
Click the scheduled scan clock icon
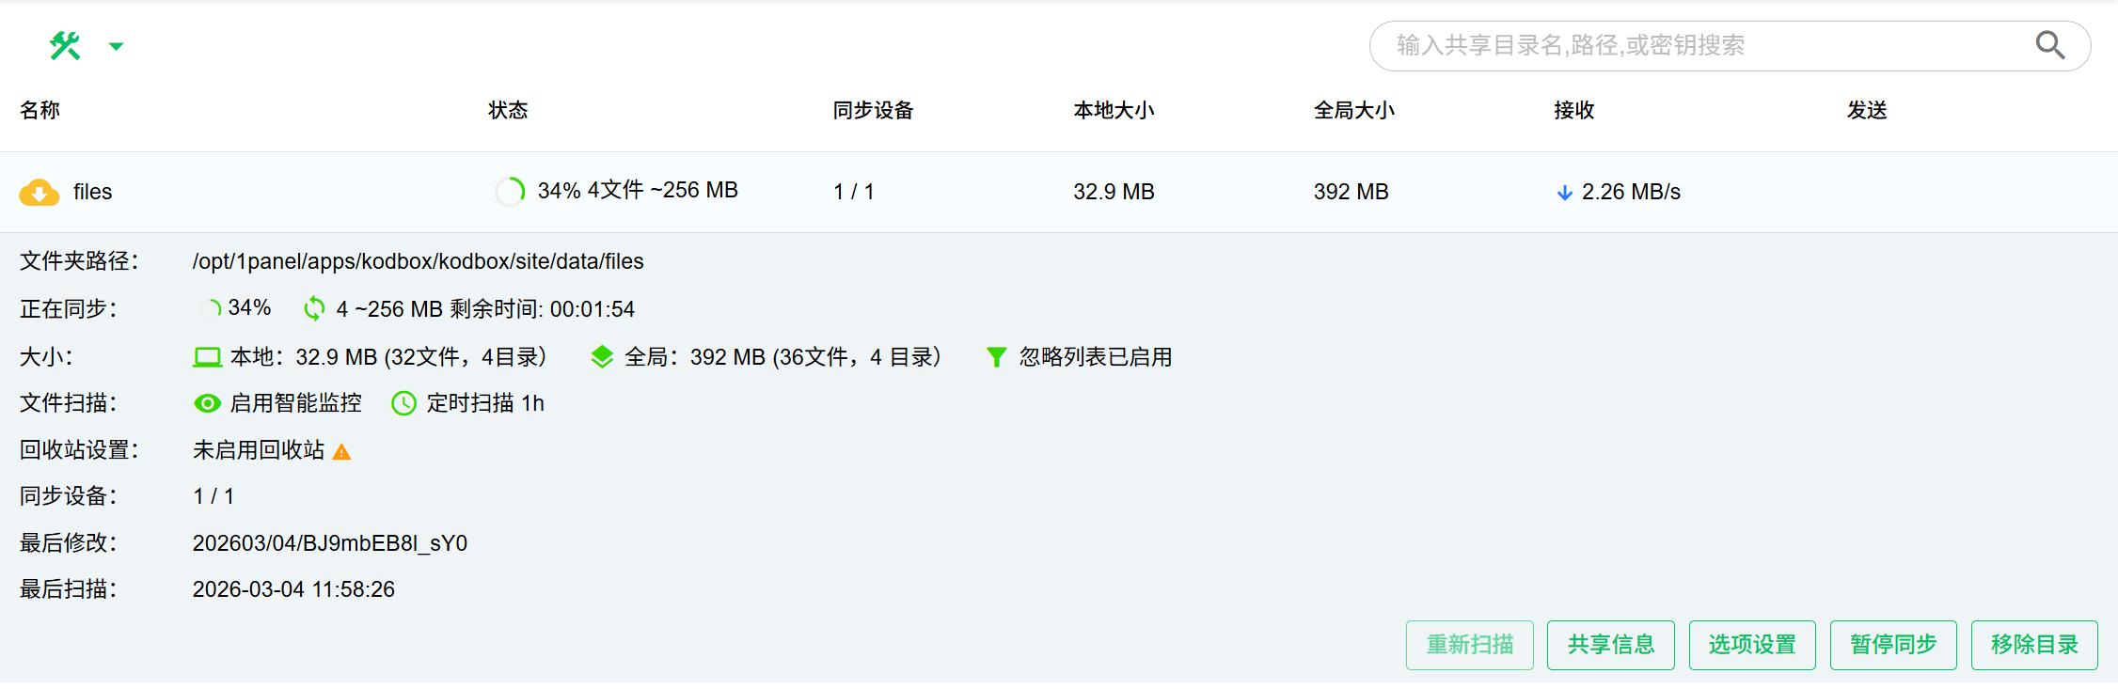coord(403,403)
